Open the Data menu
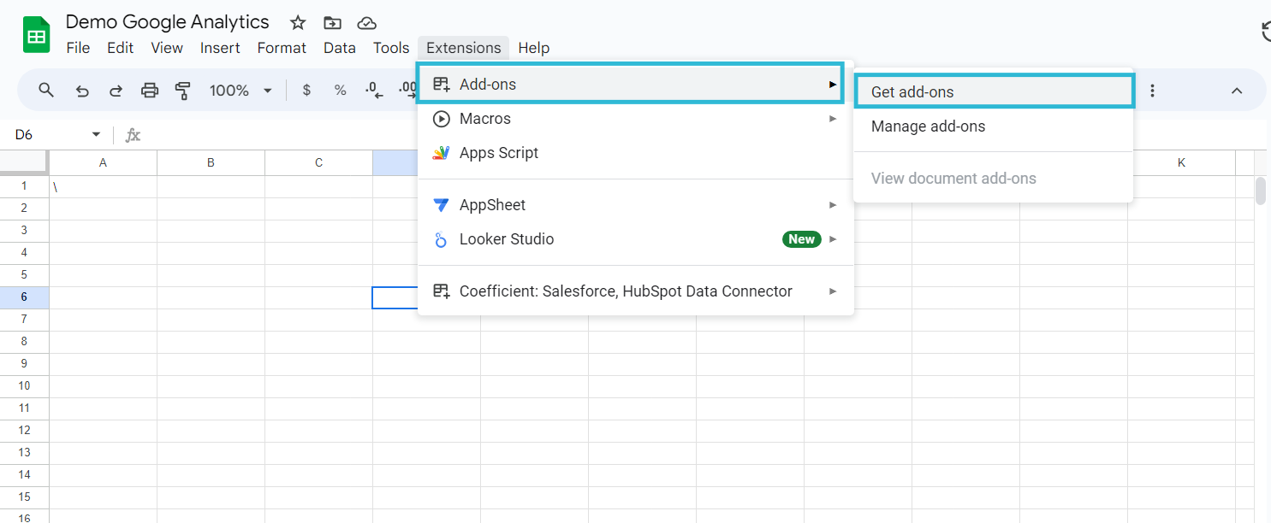Screen dimensions: 1271x523 [340, 48]
